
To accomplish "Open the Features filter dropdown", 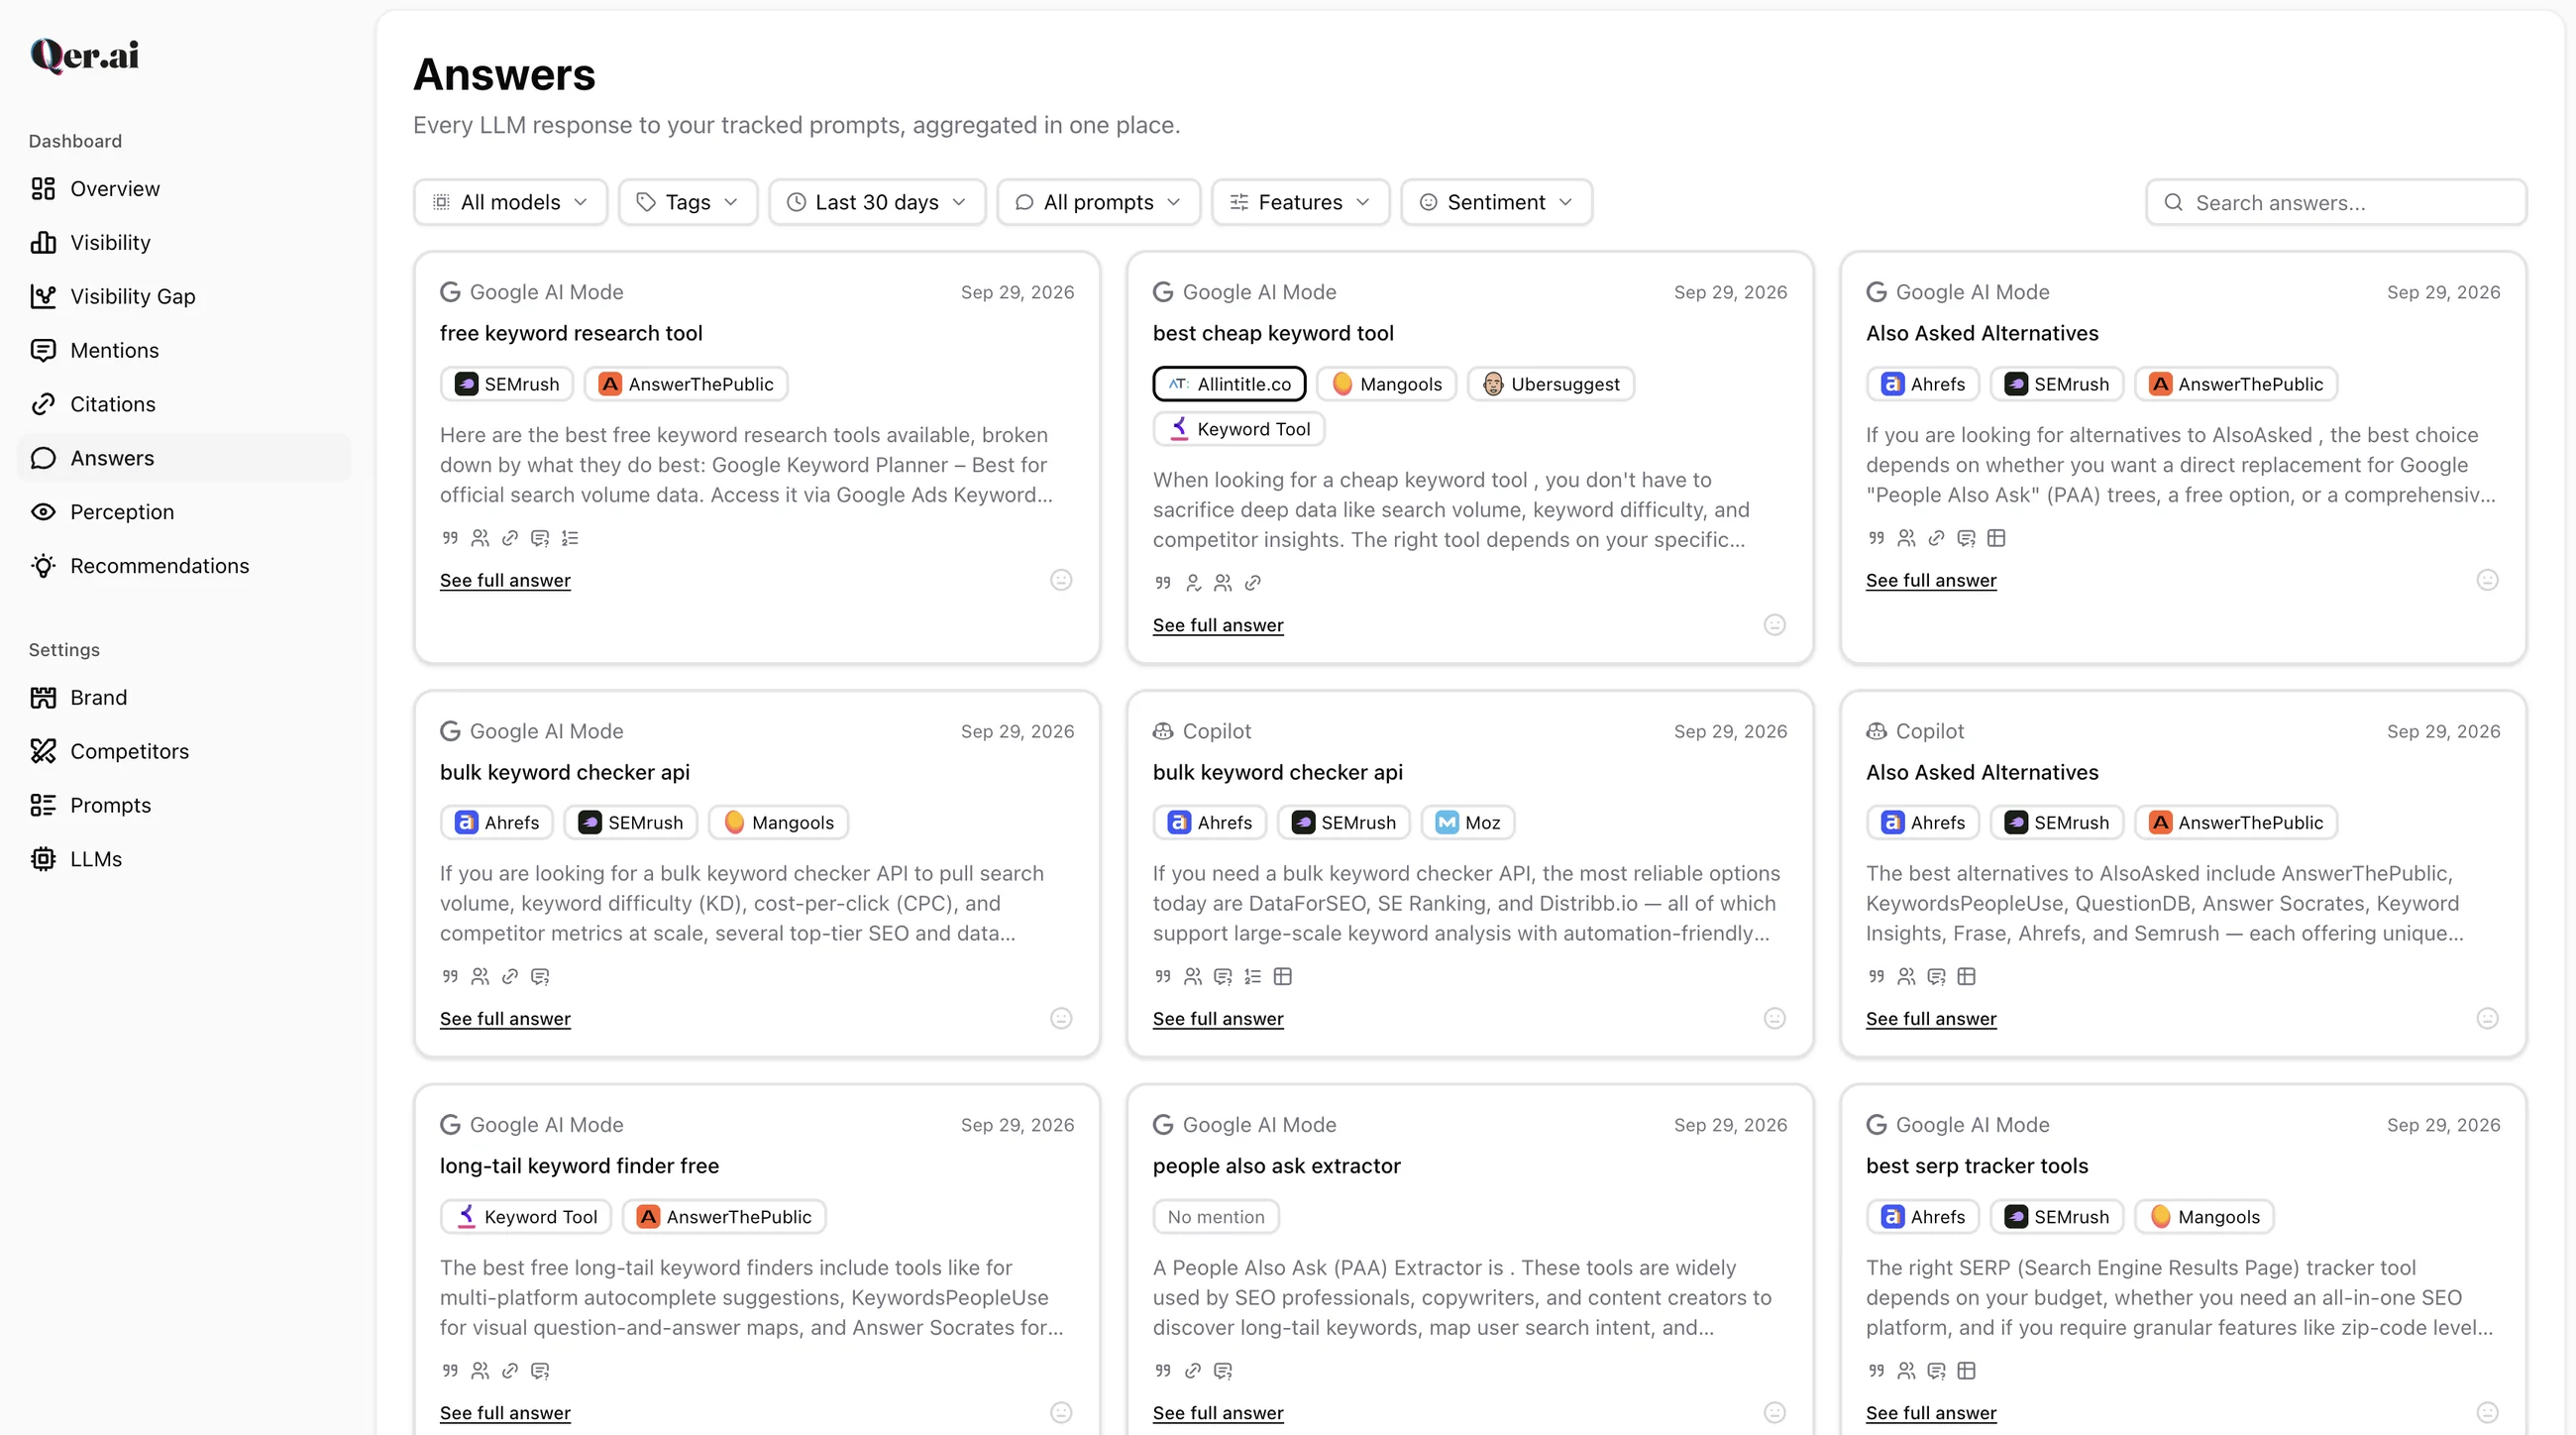I will [1300, 203].
